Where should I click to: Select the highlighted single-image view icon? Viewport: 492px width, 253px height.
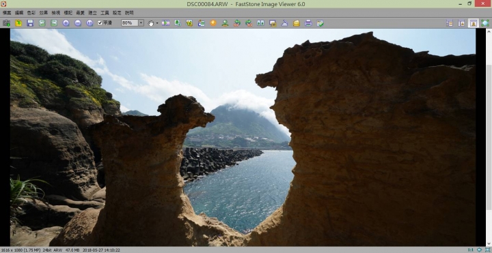pos(473,23)
